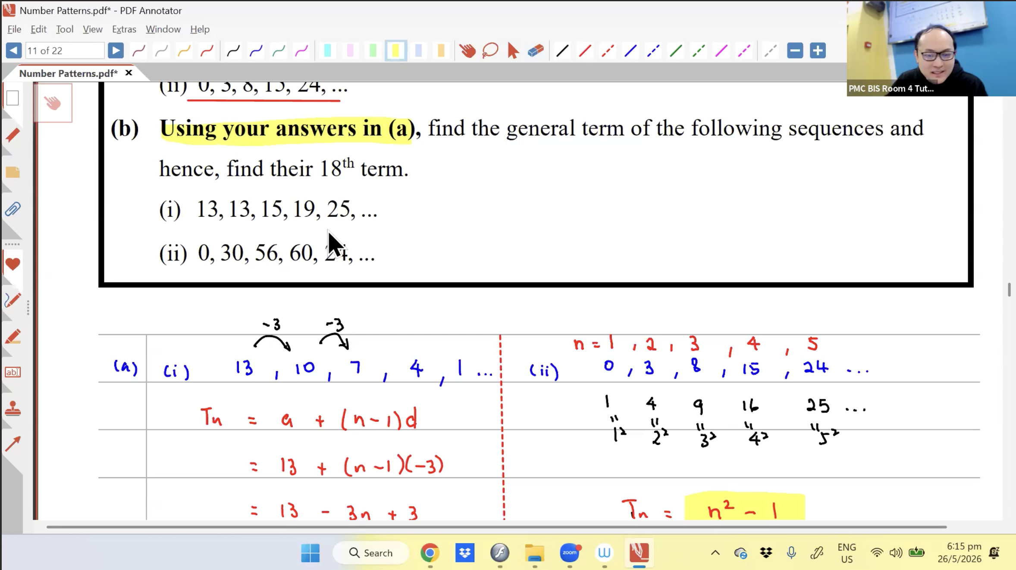Open the Tool menu

[x=65, y=29]
